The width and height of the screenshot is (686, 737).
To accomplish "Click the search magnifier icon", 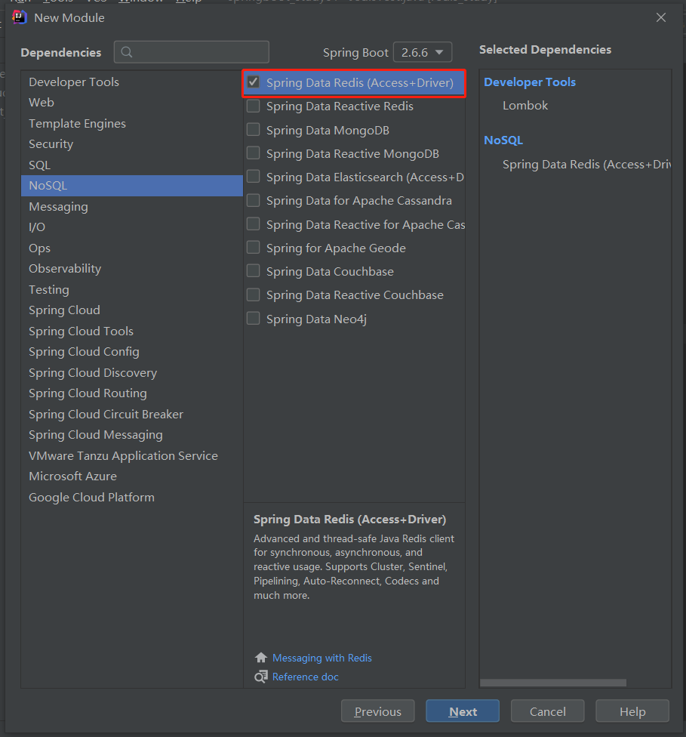I will pyautogui.click(x=126, y=52).
